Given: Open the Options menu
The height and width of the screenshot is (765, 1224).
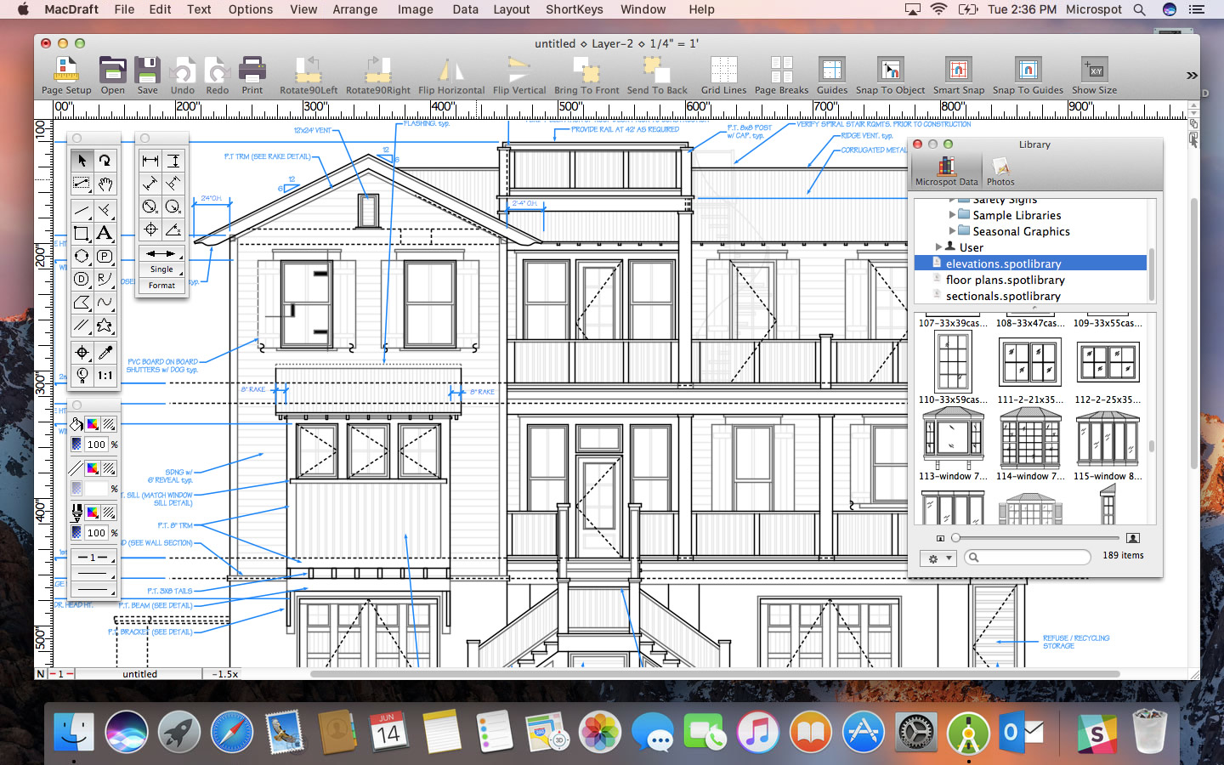Looking at the screenshot, I should 251,9.
